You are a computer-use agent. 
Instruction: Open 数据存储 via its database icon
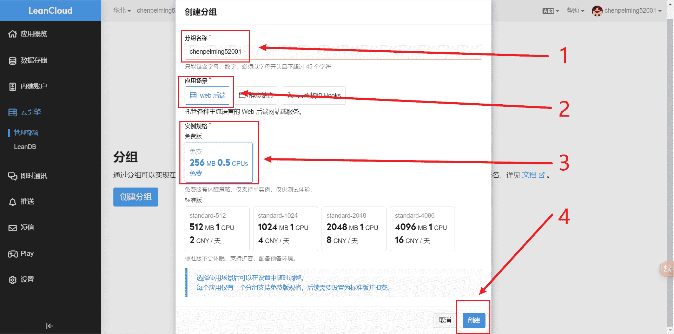(13, 60)
